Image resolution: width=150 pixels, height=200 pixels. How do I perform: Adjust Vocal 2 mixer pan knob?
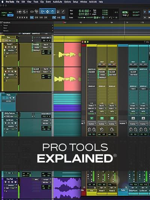tap(112, 129)
